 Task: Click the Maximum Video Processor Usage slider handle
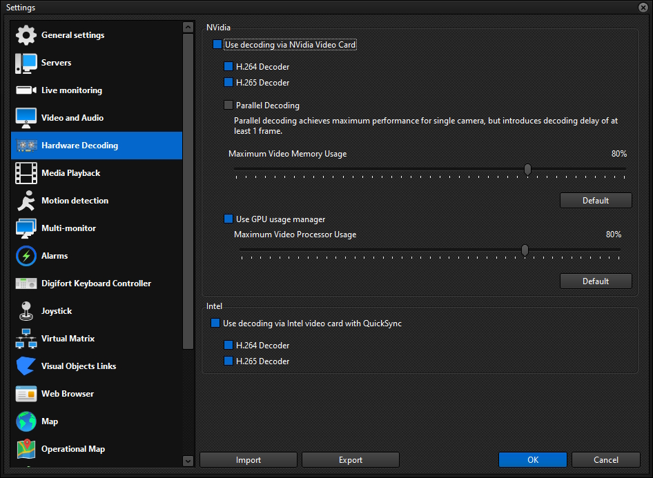(525, 250)
